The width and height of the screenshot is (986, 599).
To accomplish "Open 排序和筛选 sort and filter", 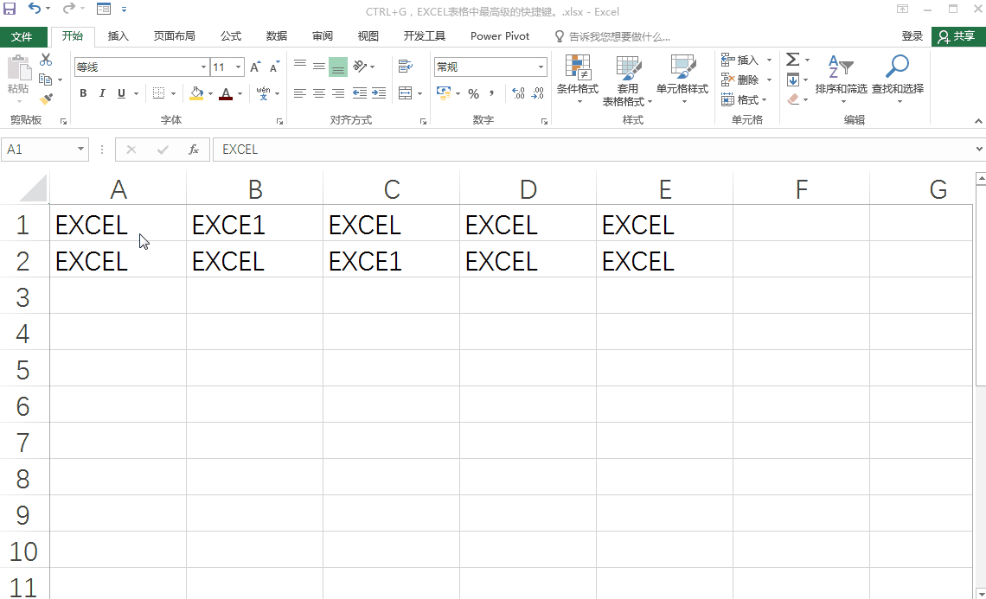I will pos(841,80).
